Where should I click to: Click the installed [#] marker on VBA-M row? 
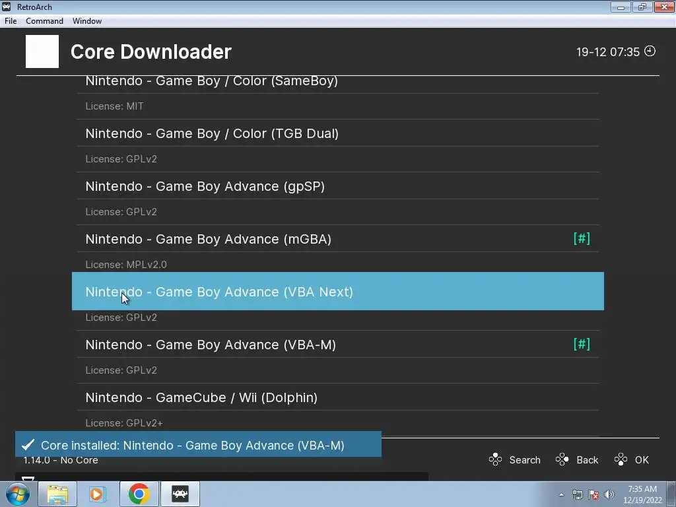point(582,344)
